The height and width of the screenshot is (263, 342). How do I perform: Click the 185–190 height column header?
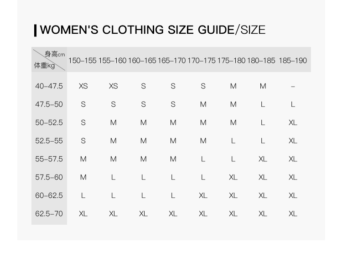coord(293,61)
